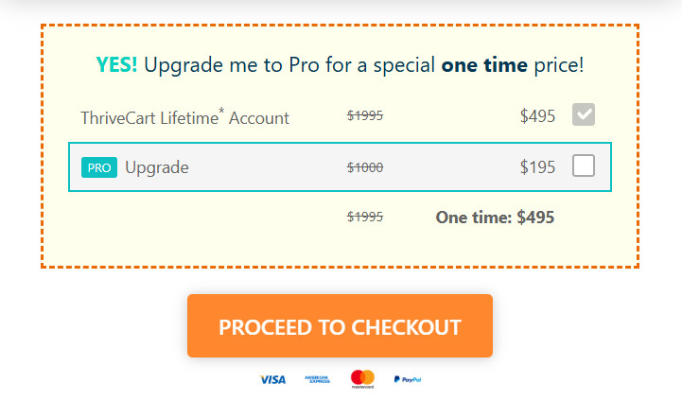682x401 pixels.
Task: Click the One time: $495 total
Action: pos(495,217)
